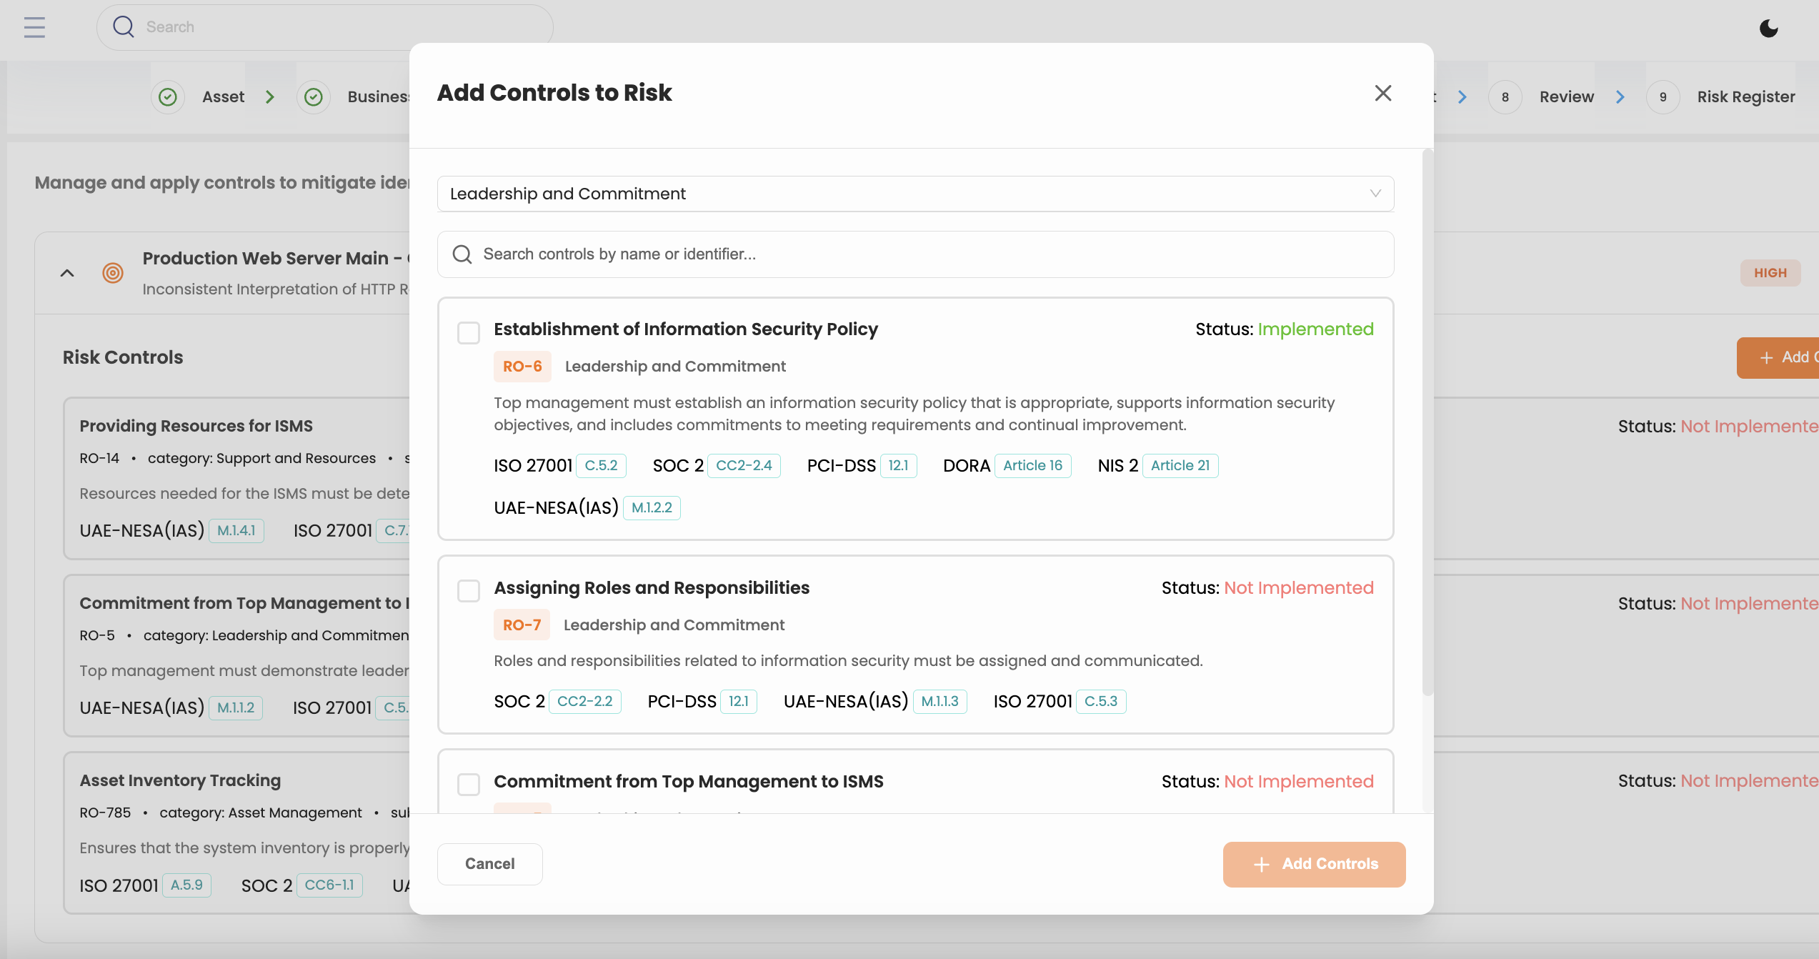Click the checkmark icon on the Business step

point(314,96)
